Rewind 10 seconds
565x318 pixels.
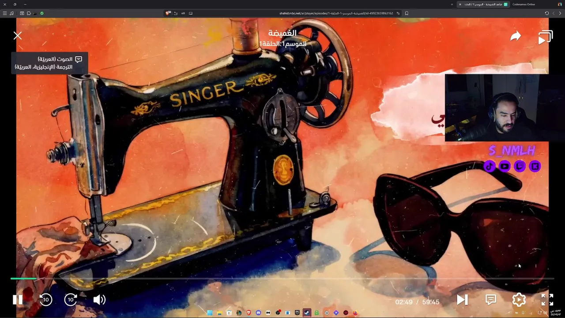(45, 299)
